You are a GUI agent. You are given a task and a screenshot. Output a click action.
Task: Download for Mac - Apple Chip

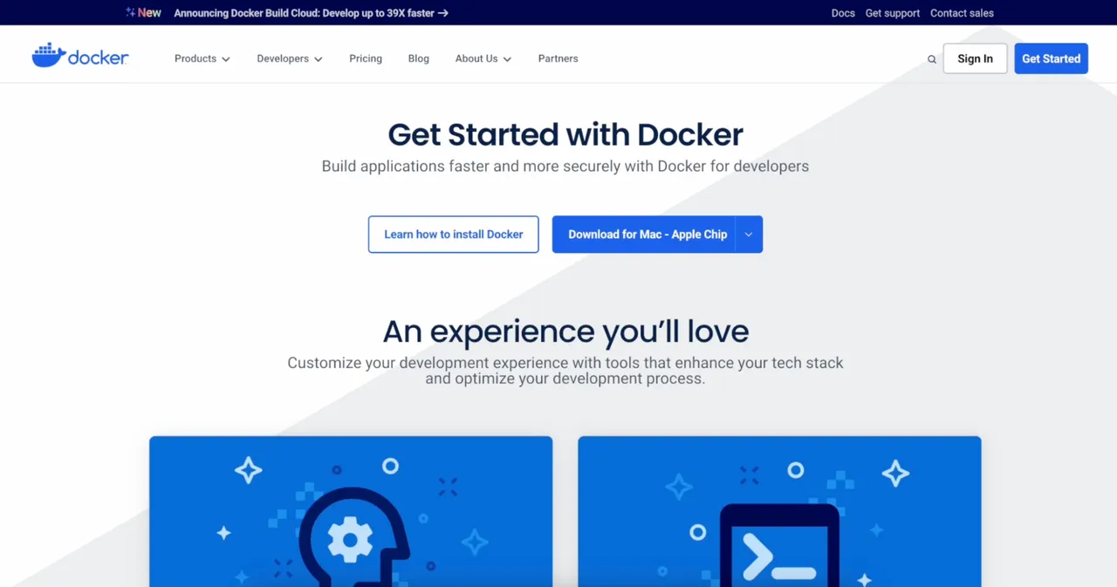[x=644, y=235]
